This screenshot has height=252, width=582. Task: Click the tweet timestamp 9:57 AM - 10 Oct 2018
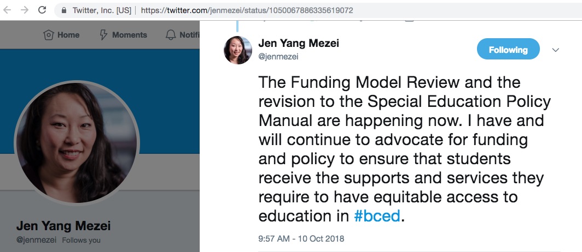301,239
